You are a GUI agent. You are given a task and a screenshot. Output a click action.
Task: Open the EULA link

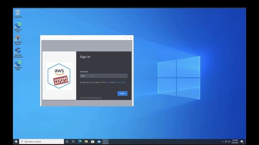(x=108, y=82)
